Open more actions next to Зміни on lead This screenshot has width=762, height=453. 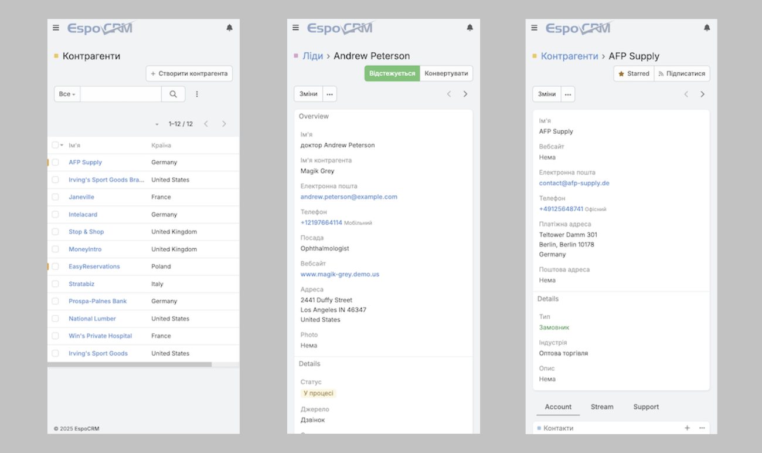tap(330, 94)
